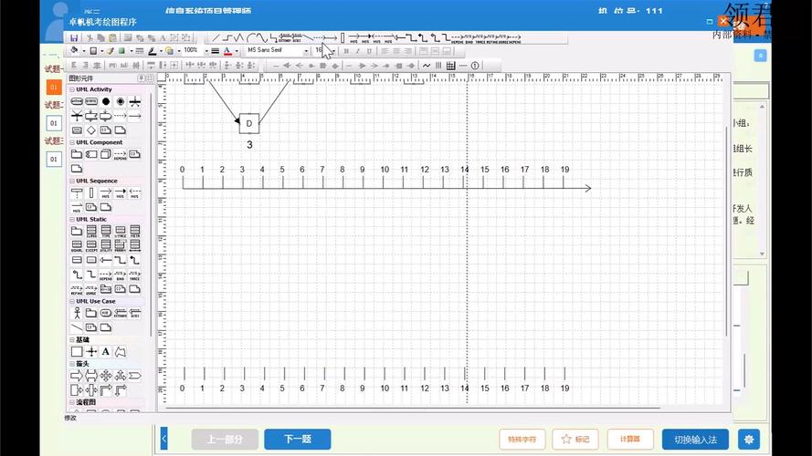
Task: Click the 上一部分 previous part button
Action: tap(225, 439)
